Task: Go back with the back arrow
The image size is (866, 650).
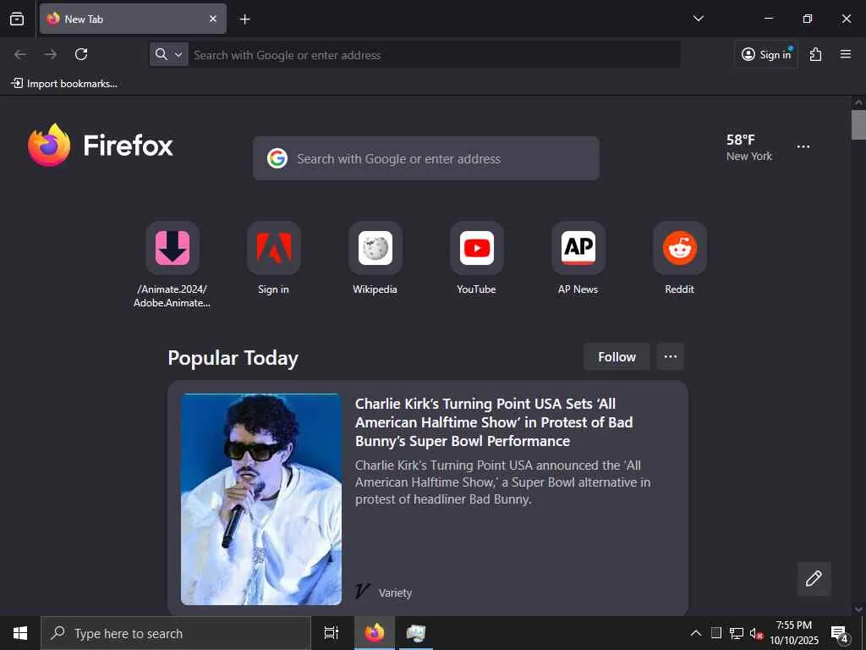Action: (x=20, y=54)
